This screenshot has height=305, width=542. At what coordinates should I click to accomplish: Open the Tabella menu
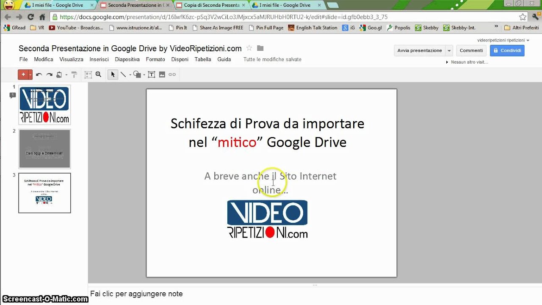(203, 59)
